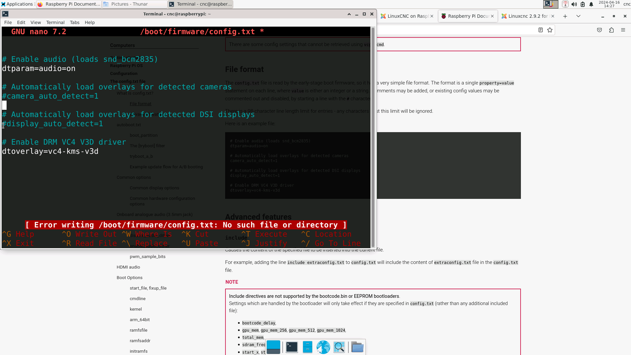This screenshot has width=631, height=355.
Task: Click the dtoverlay=vc4-kms-v3d line in nano
Action: coord(50,152)
